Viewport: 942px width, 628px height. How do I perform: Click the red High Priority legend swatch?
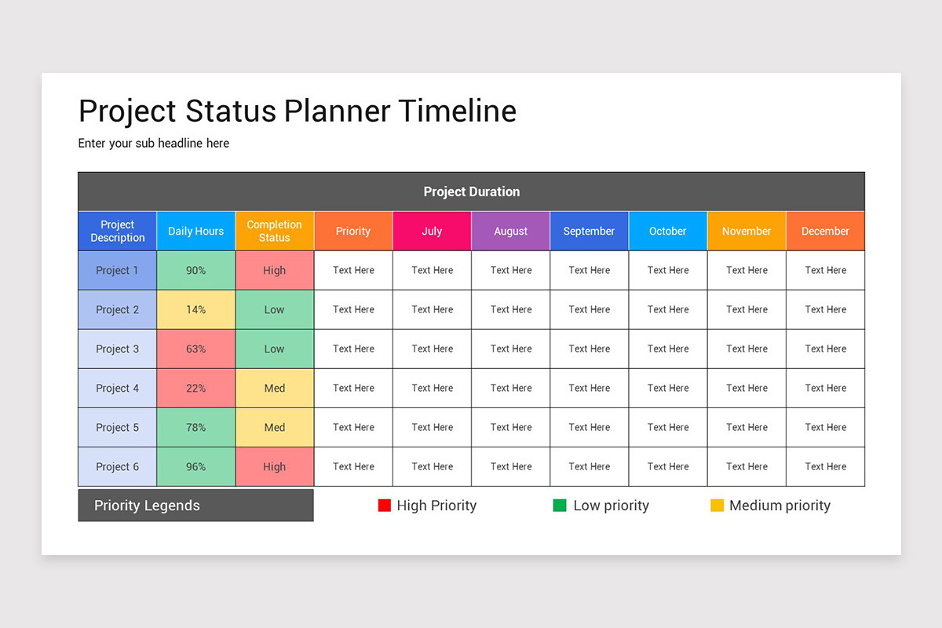tap(385, 506)
